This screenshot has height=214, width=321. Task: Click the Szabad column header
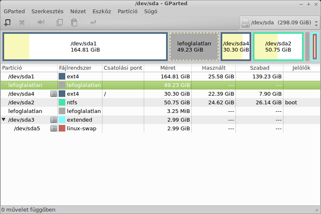click(259, 68)
